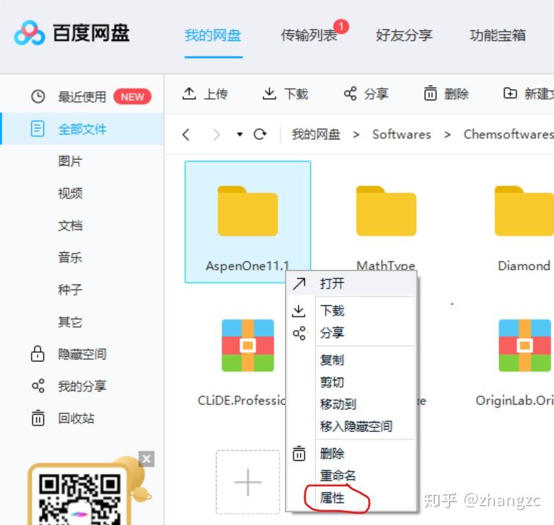This screenshot has width=554, height=525.
Task: Choose 打开 in the context menu
Action: [351, 283]
